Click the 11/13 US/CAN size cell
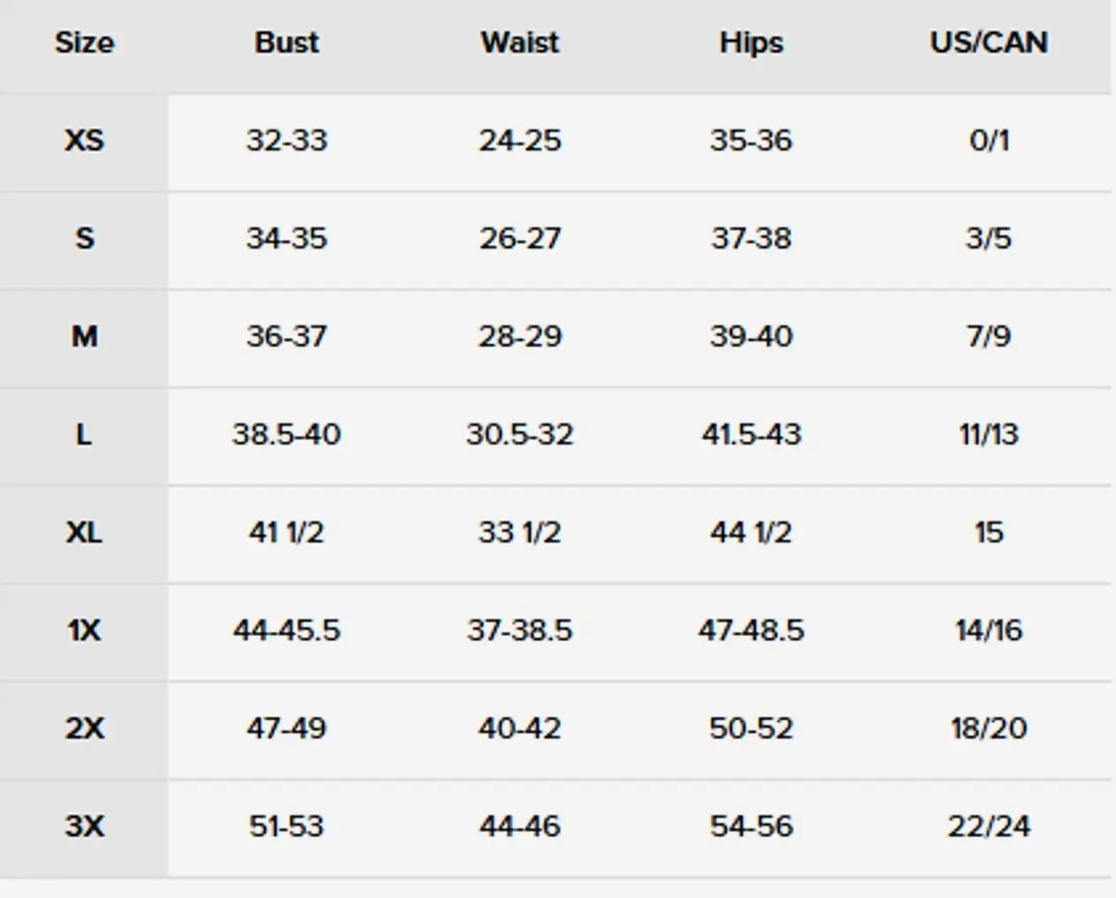Screen dimensions: 1116x898 989,434
